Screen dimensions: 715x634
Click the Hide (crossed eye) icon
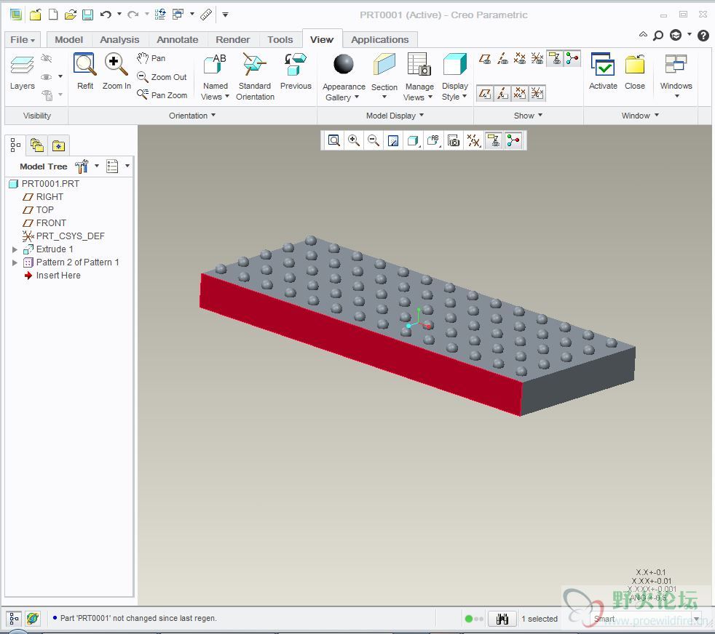(x=46, y=58)
